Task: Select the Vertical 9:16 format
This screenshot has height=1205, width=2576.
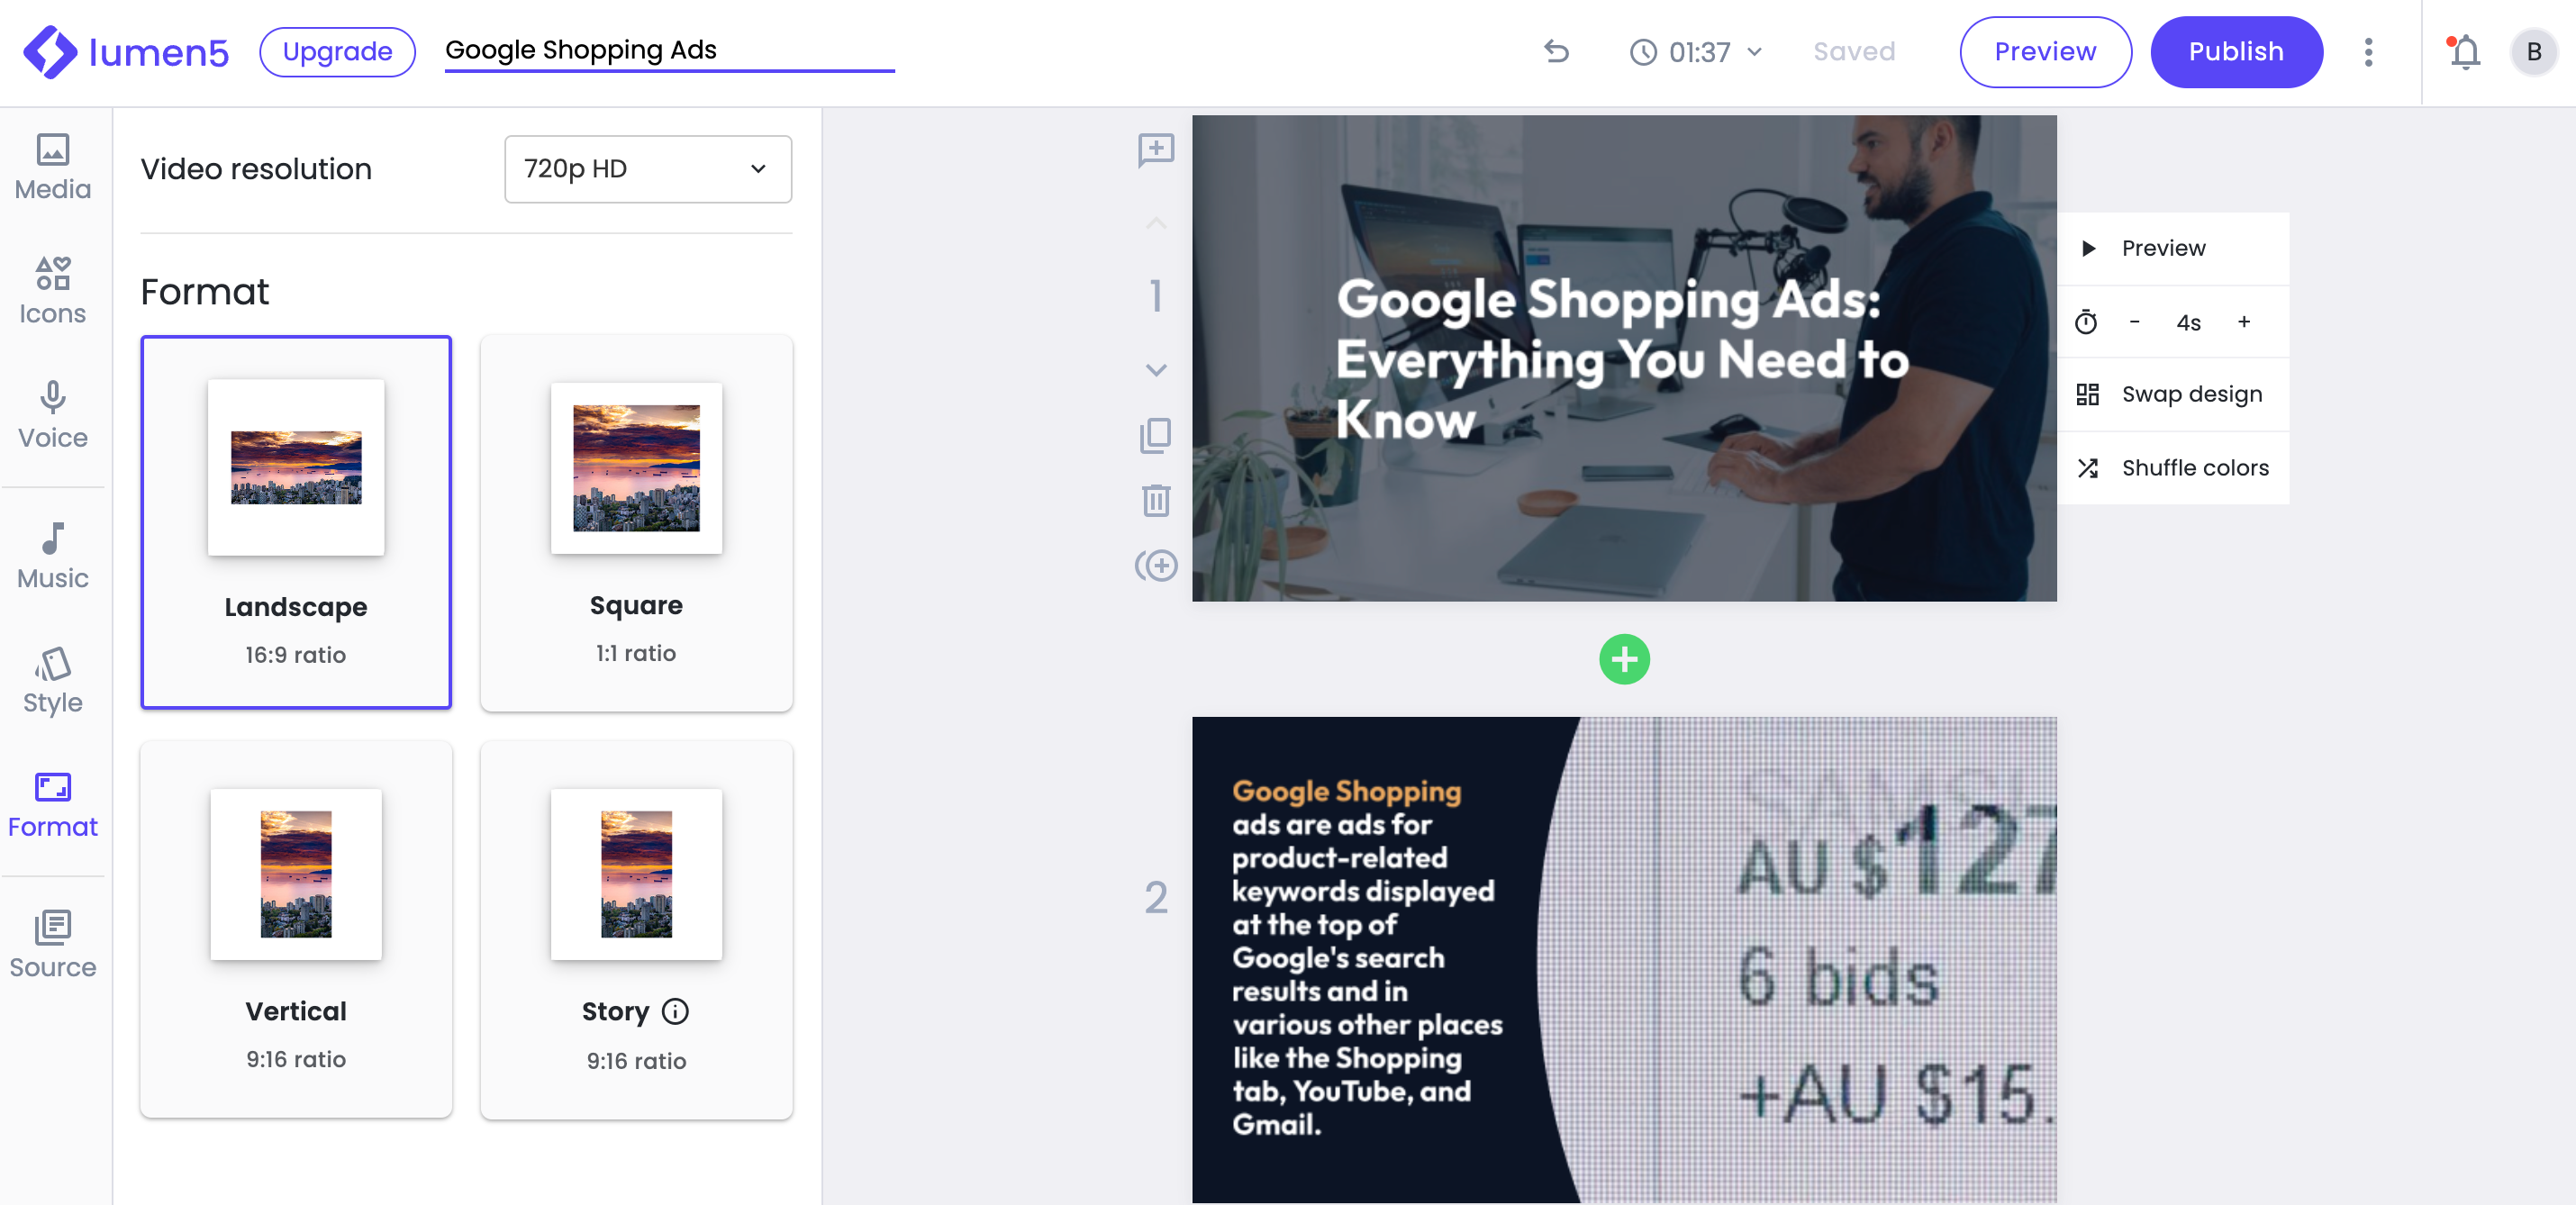Action: point(296,929)
